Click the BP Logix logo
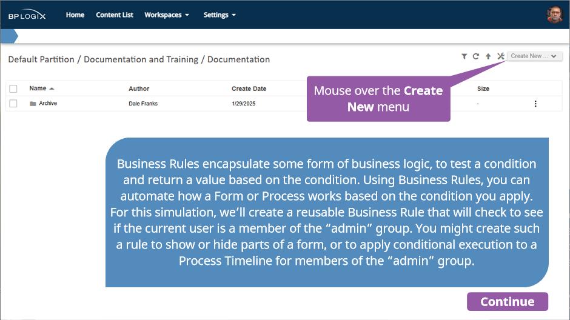The image size is (570, 320). coord(27,15)
